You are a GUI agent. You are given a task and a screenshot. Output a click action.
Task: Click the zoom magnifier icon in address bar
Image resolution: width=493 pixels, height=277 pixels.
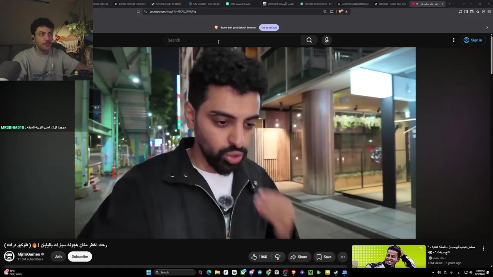tap(325, 12)
